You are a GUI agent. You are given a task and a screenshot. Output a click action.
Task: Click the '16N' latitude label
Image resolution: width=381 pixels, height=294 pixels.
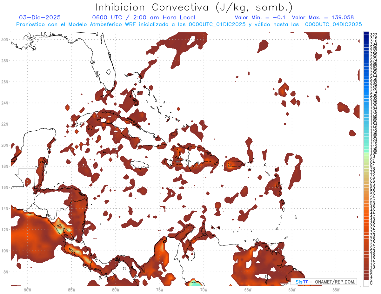5,187
